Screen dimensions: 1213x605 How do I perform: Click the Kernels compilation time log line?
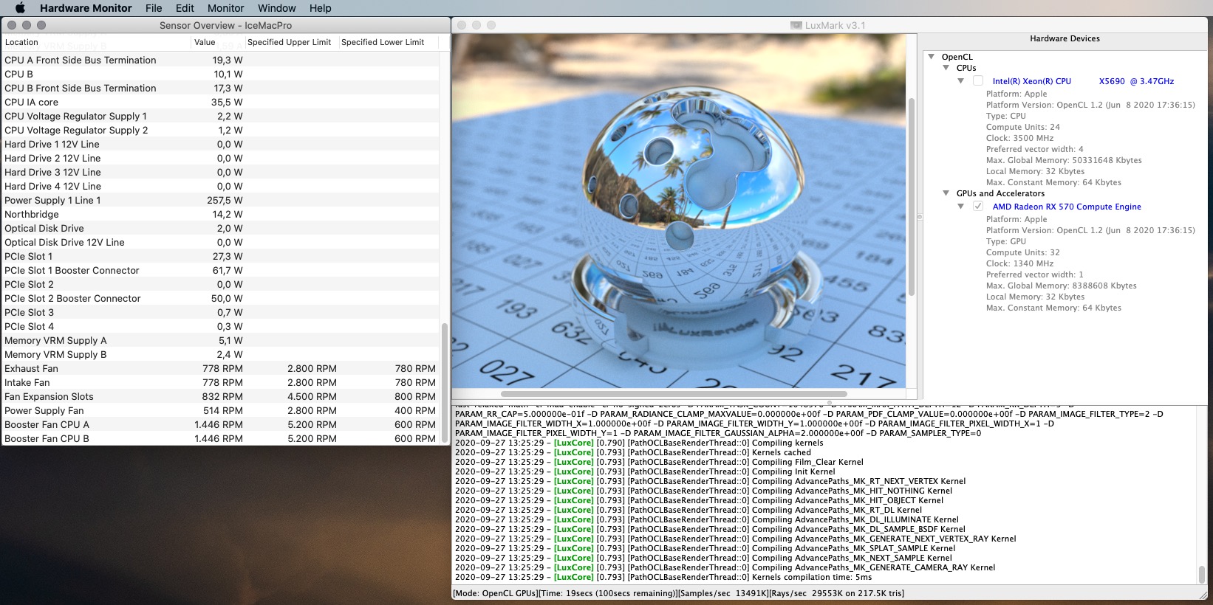[663, 577]
